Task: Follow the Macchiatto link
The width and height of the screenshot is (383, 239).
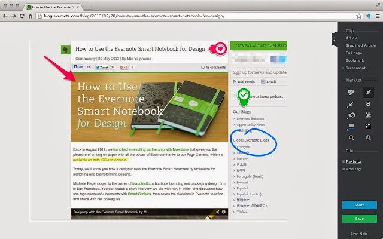Action: pyautogui.click(x=141, y=183)
